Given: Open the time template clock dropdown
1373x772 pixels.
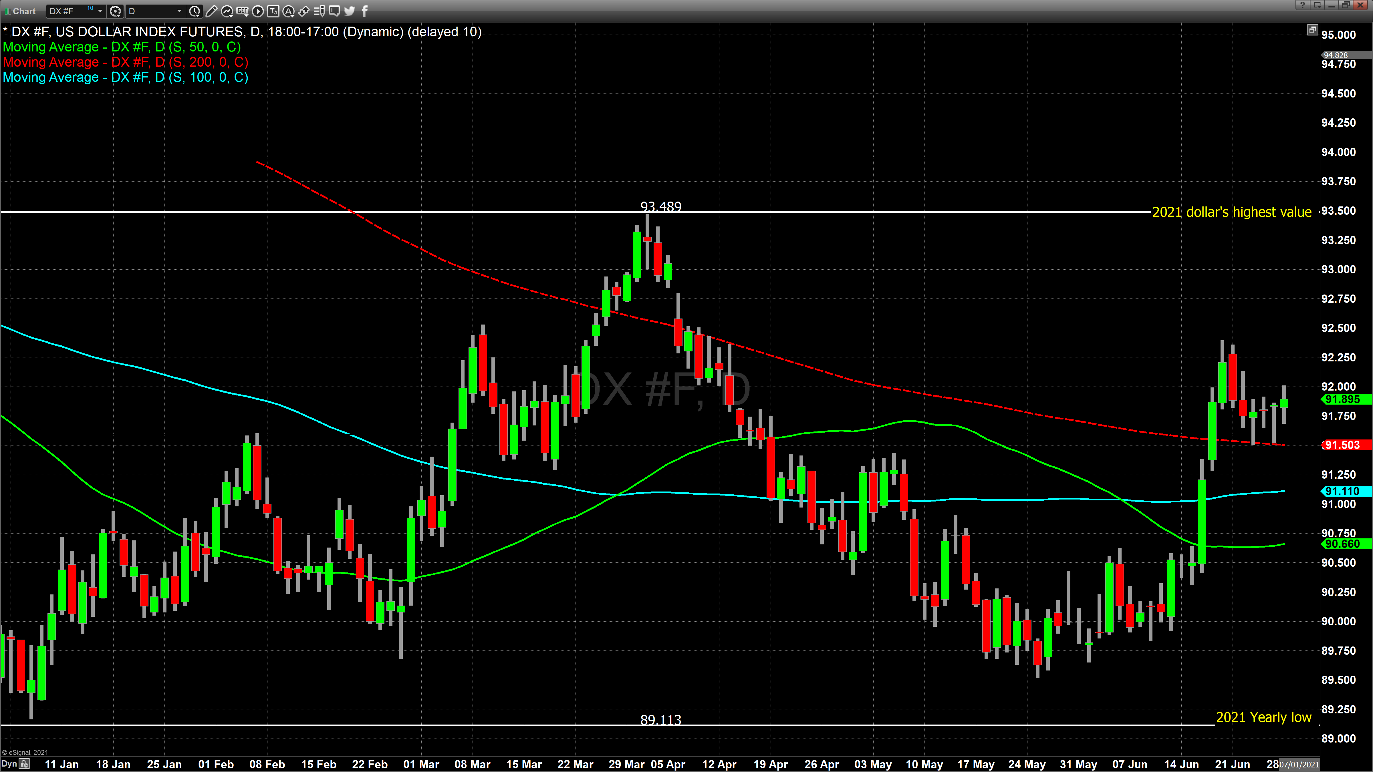Looking at the screenshot, I should 195,11.
